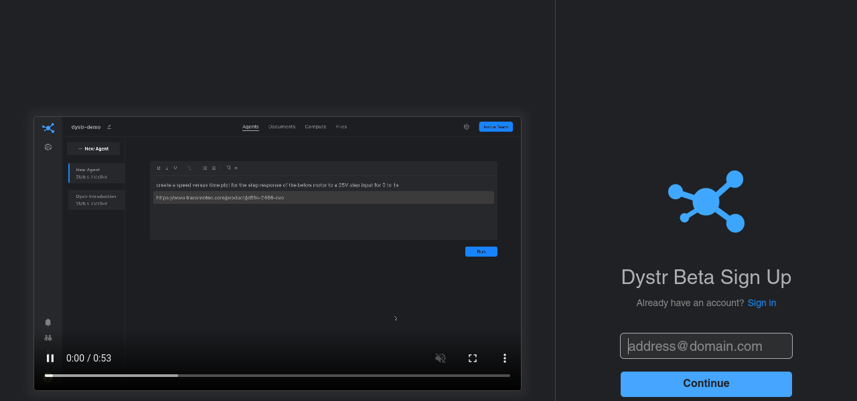Click the edit pencil beside dystr-demo
The width and height of the screenshot is (857, 401).
coord(109,127)
